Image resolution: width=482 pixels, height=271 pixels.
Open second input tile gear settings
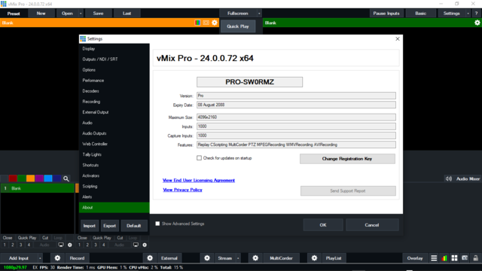(145, 245)
